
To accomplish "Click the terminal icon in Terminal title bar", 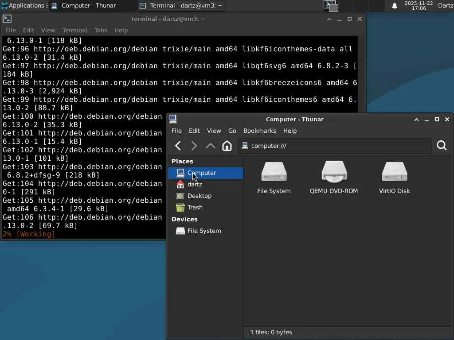I will pyautogui.click(x=7, y=19).
